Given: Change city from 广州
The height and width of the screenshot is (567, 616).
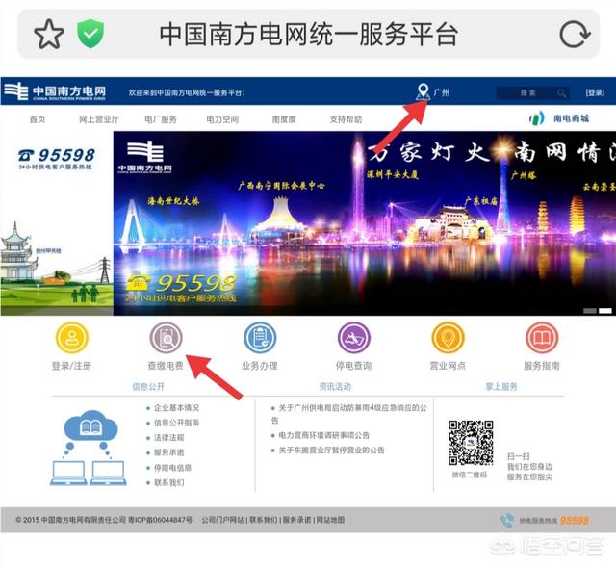Looking at the screenshot, I should [442, 92].
